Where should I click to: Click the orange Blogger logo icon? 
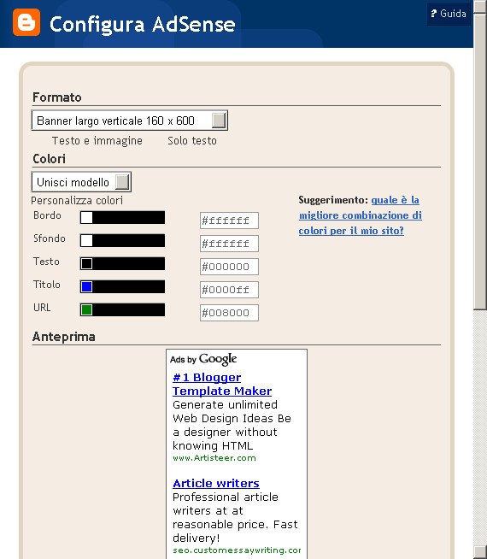click(x=26, y=22)
